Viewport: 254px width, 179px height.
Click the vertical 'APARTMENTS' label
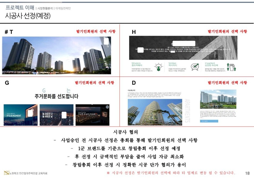[x=187, y=111]
